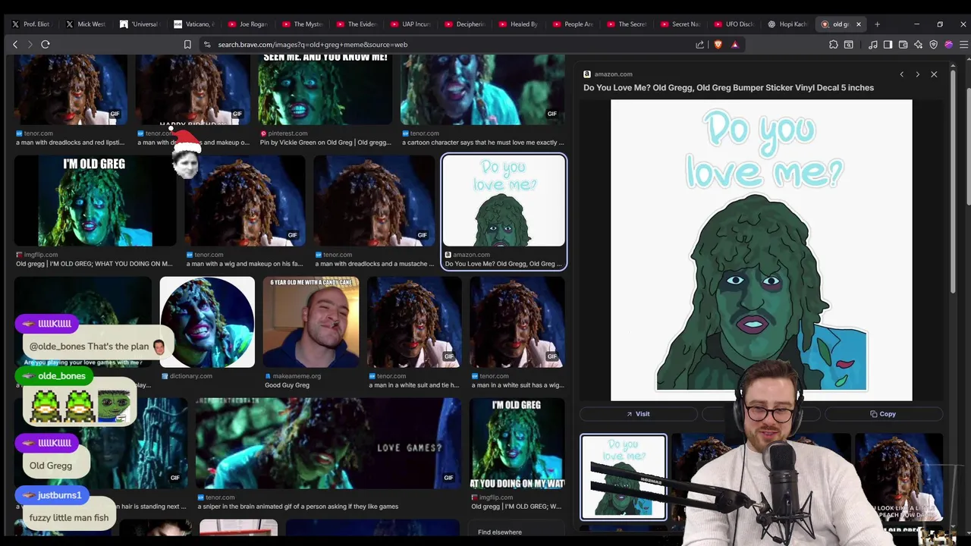Open Brave Rewards triangle icon
The width and height of the screenshot is (971, 546).
tap(734, 45)
